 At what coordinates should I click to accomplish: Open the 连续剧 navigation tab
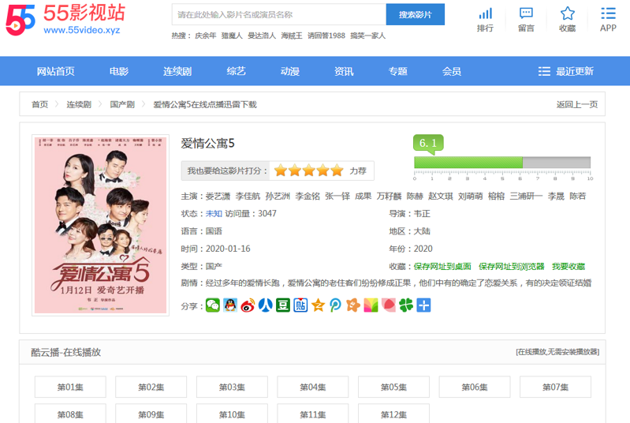click(177, 71)
